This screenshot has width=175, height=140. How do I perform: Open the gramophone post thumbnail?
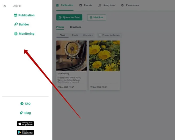(x=71, y=56)
